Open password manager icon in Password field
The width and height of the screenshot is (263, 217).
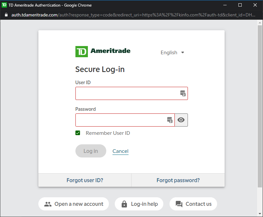tap(170, 120)
